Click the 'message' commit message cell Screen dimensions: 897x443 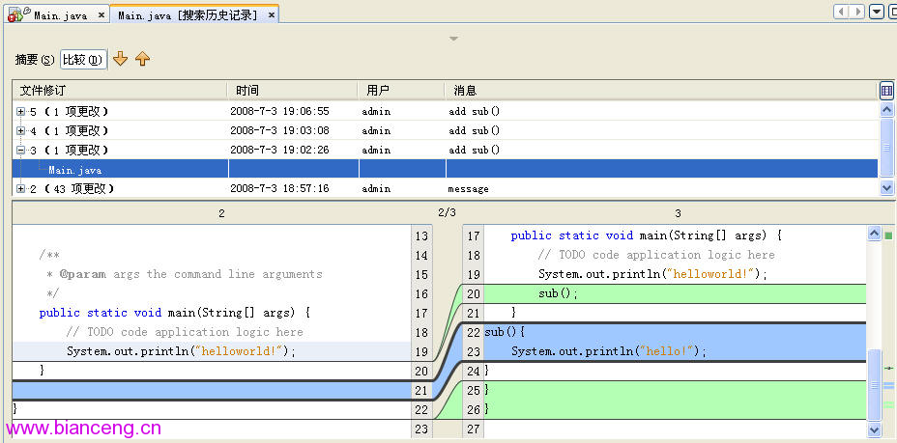[x=469, y=189]
